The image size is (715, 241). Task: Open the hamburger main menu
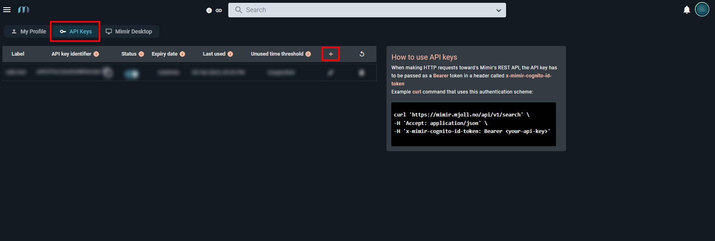tap(7, 10)
